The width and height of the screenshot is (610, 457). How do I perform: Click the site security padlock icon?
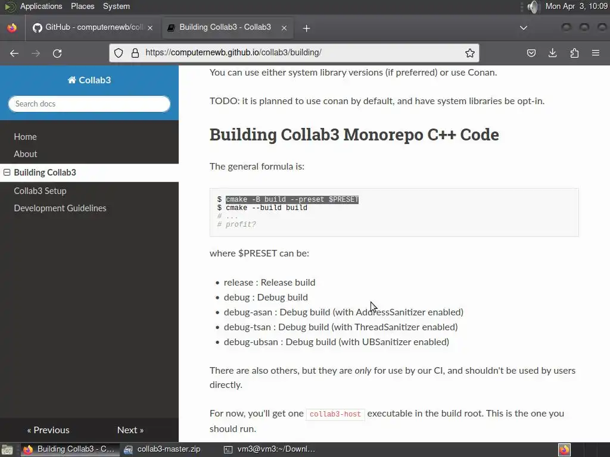[135, 53]
